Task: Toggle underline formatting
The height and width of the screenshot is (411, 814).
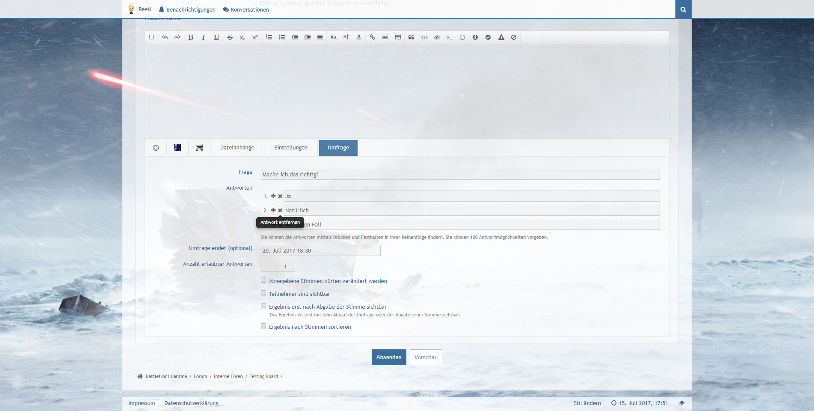Action: pos(216,37)
